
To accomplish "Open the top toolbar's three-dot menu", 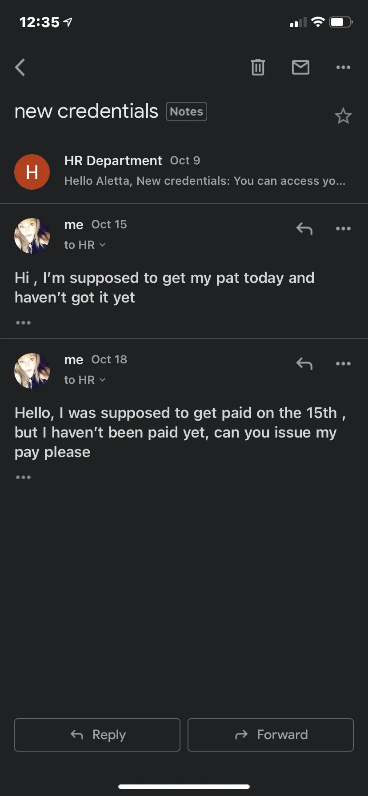I will pos(343,68).
